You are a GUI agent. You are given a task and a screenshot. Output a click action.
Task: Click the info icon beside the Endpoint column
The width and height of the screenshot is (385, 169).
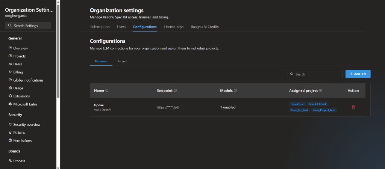(175, 91)
